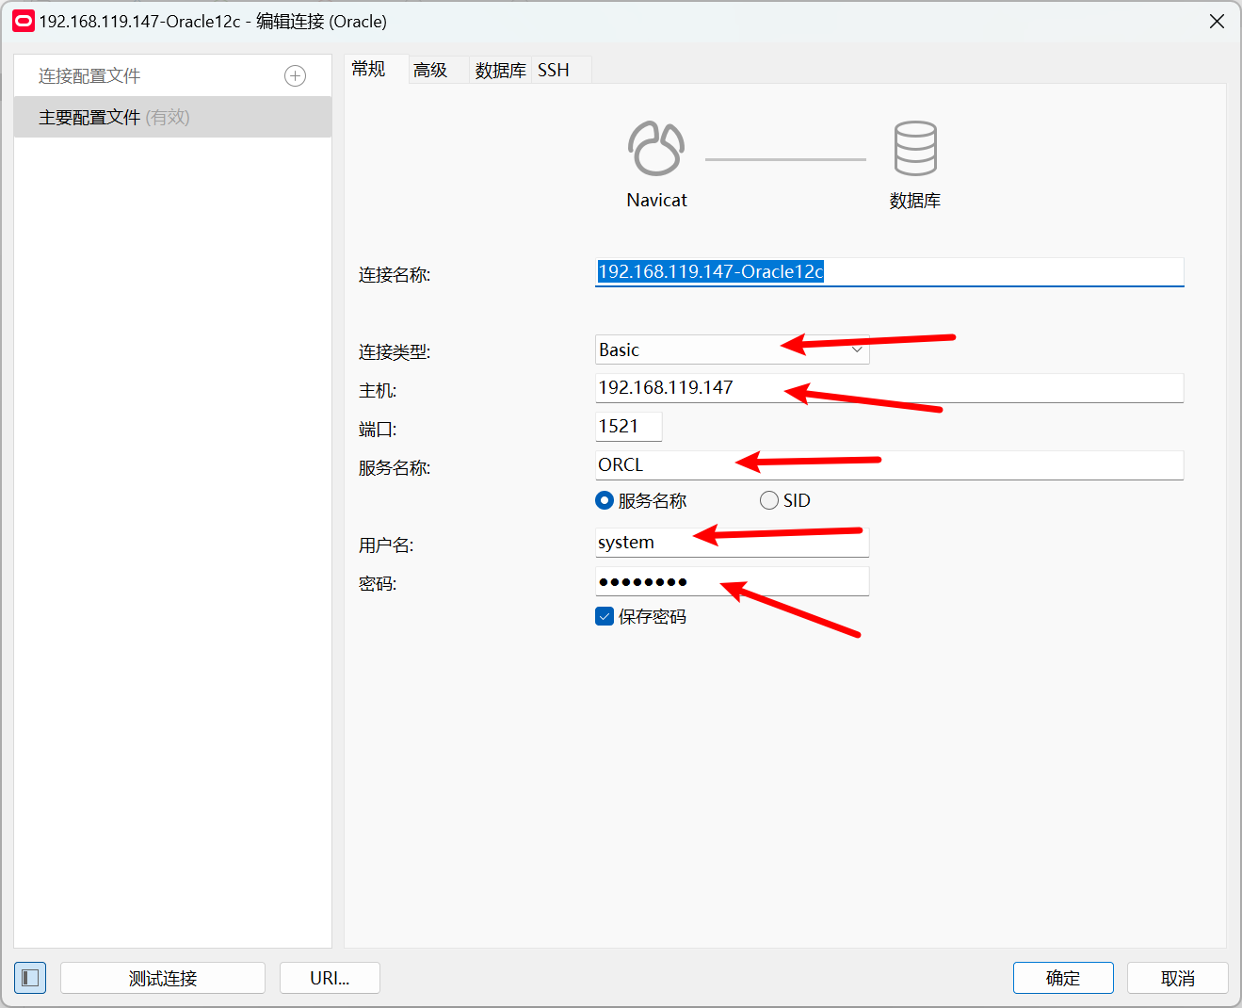
Task: Add a new connection profile with plus icon
Action: pyautogui.click(x=295, y=76)
